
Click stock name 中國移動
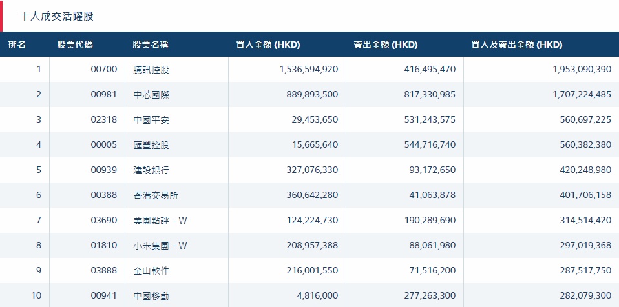151,295
